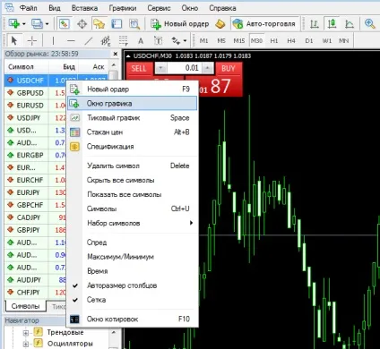Screen dimensions: 380x349
Task: Open the Navigator star-folder icon
Action: click(x=99, y=23)
